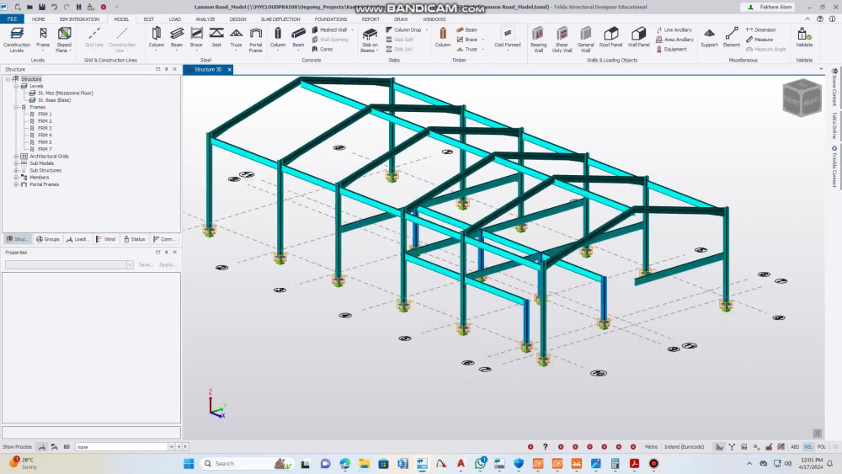Viewport: 842px width, 474px height.
Task: Click the Meshed Wall tool
Action: point(329,30)
